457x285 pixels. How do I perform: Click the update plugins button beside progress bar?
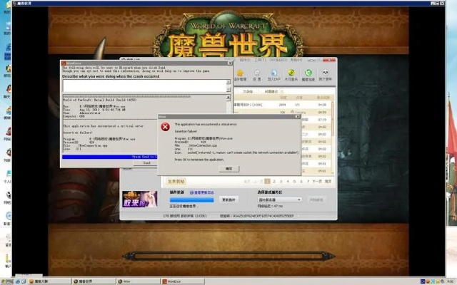[x=228, y=199]
